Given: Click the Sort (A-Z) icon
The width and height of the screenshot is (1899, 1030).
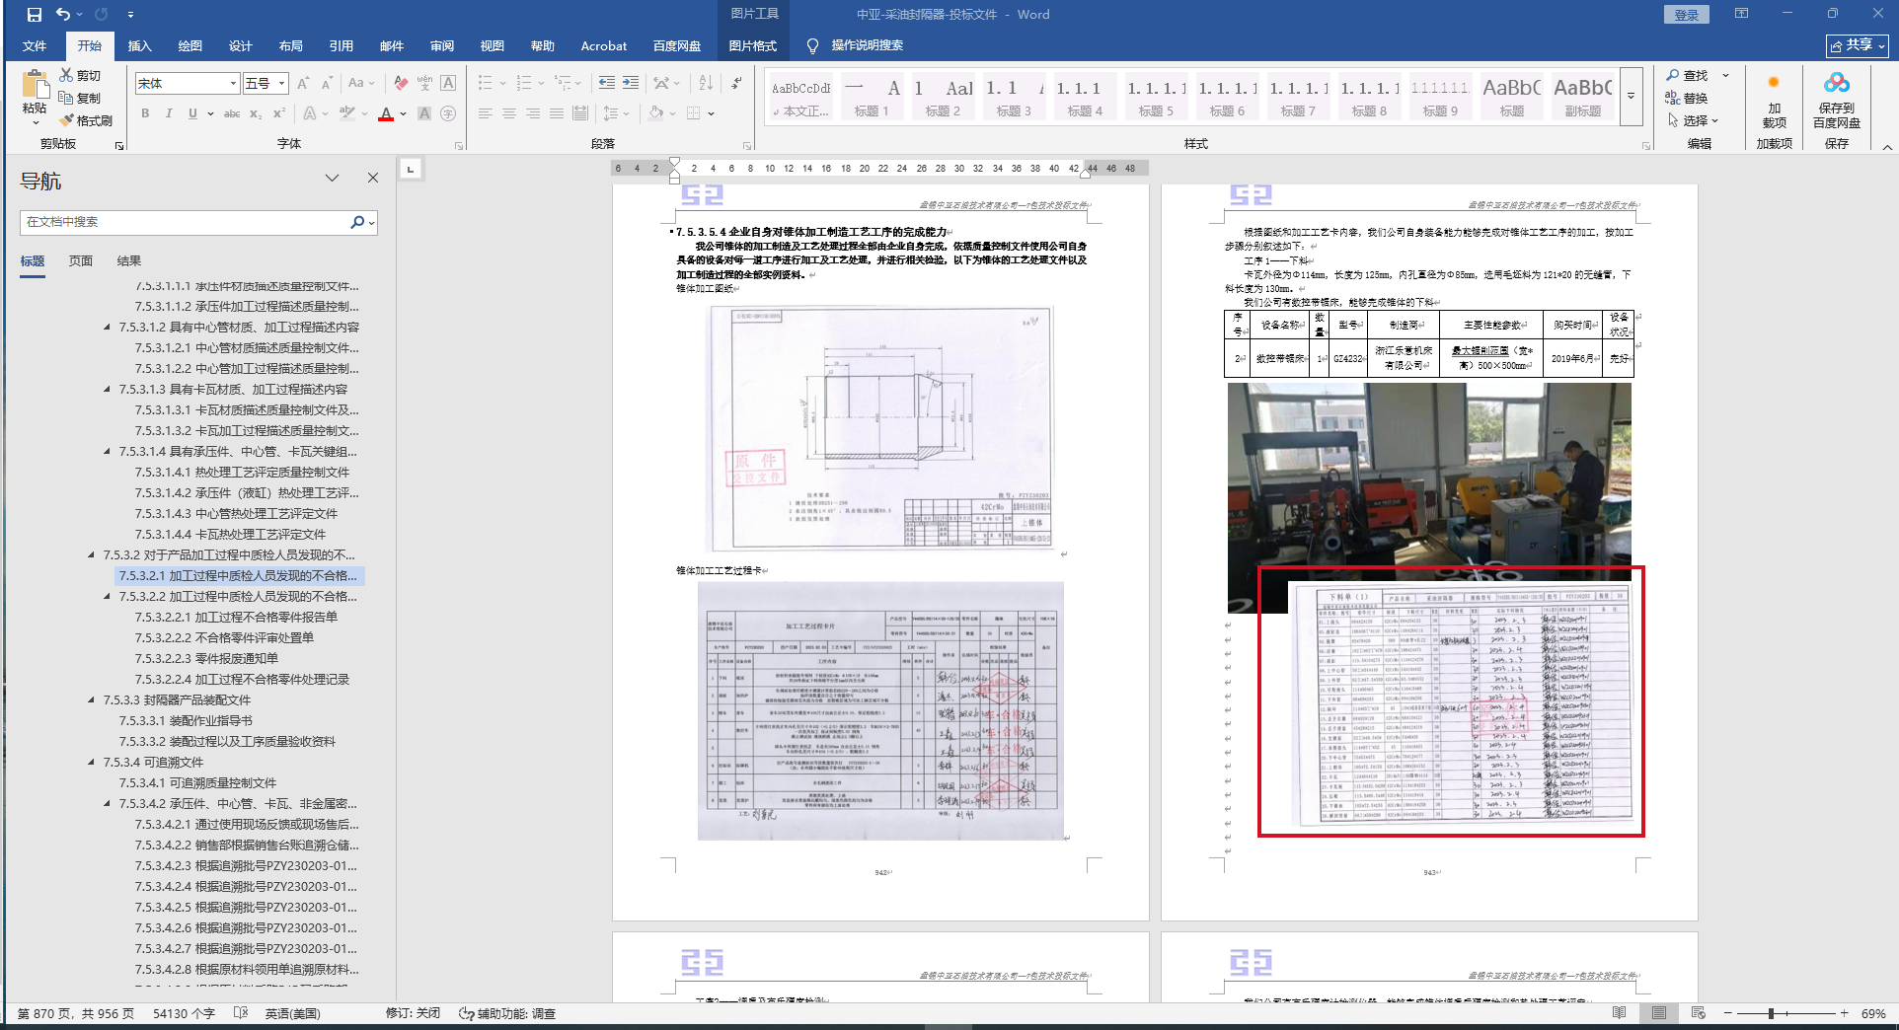Looking at the screenshot, I should coord(706,84).
